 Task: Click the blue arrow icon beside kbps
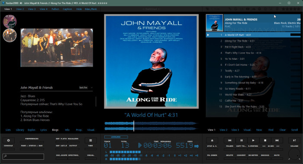[x=197, y=146]
